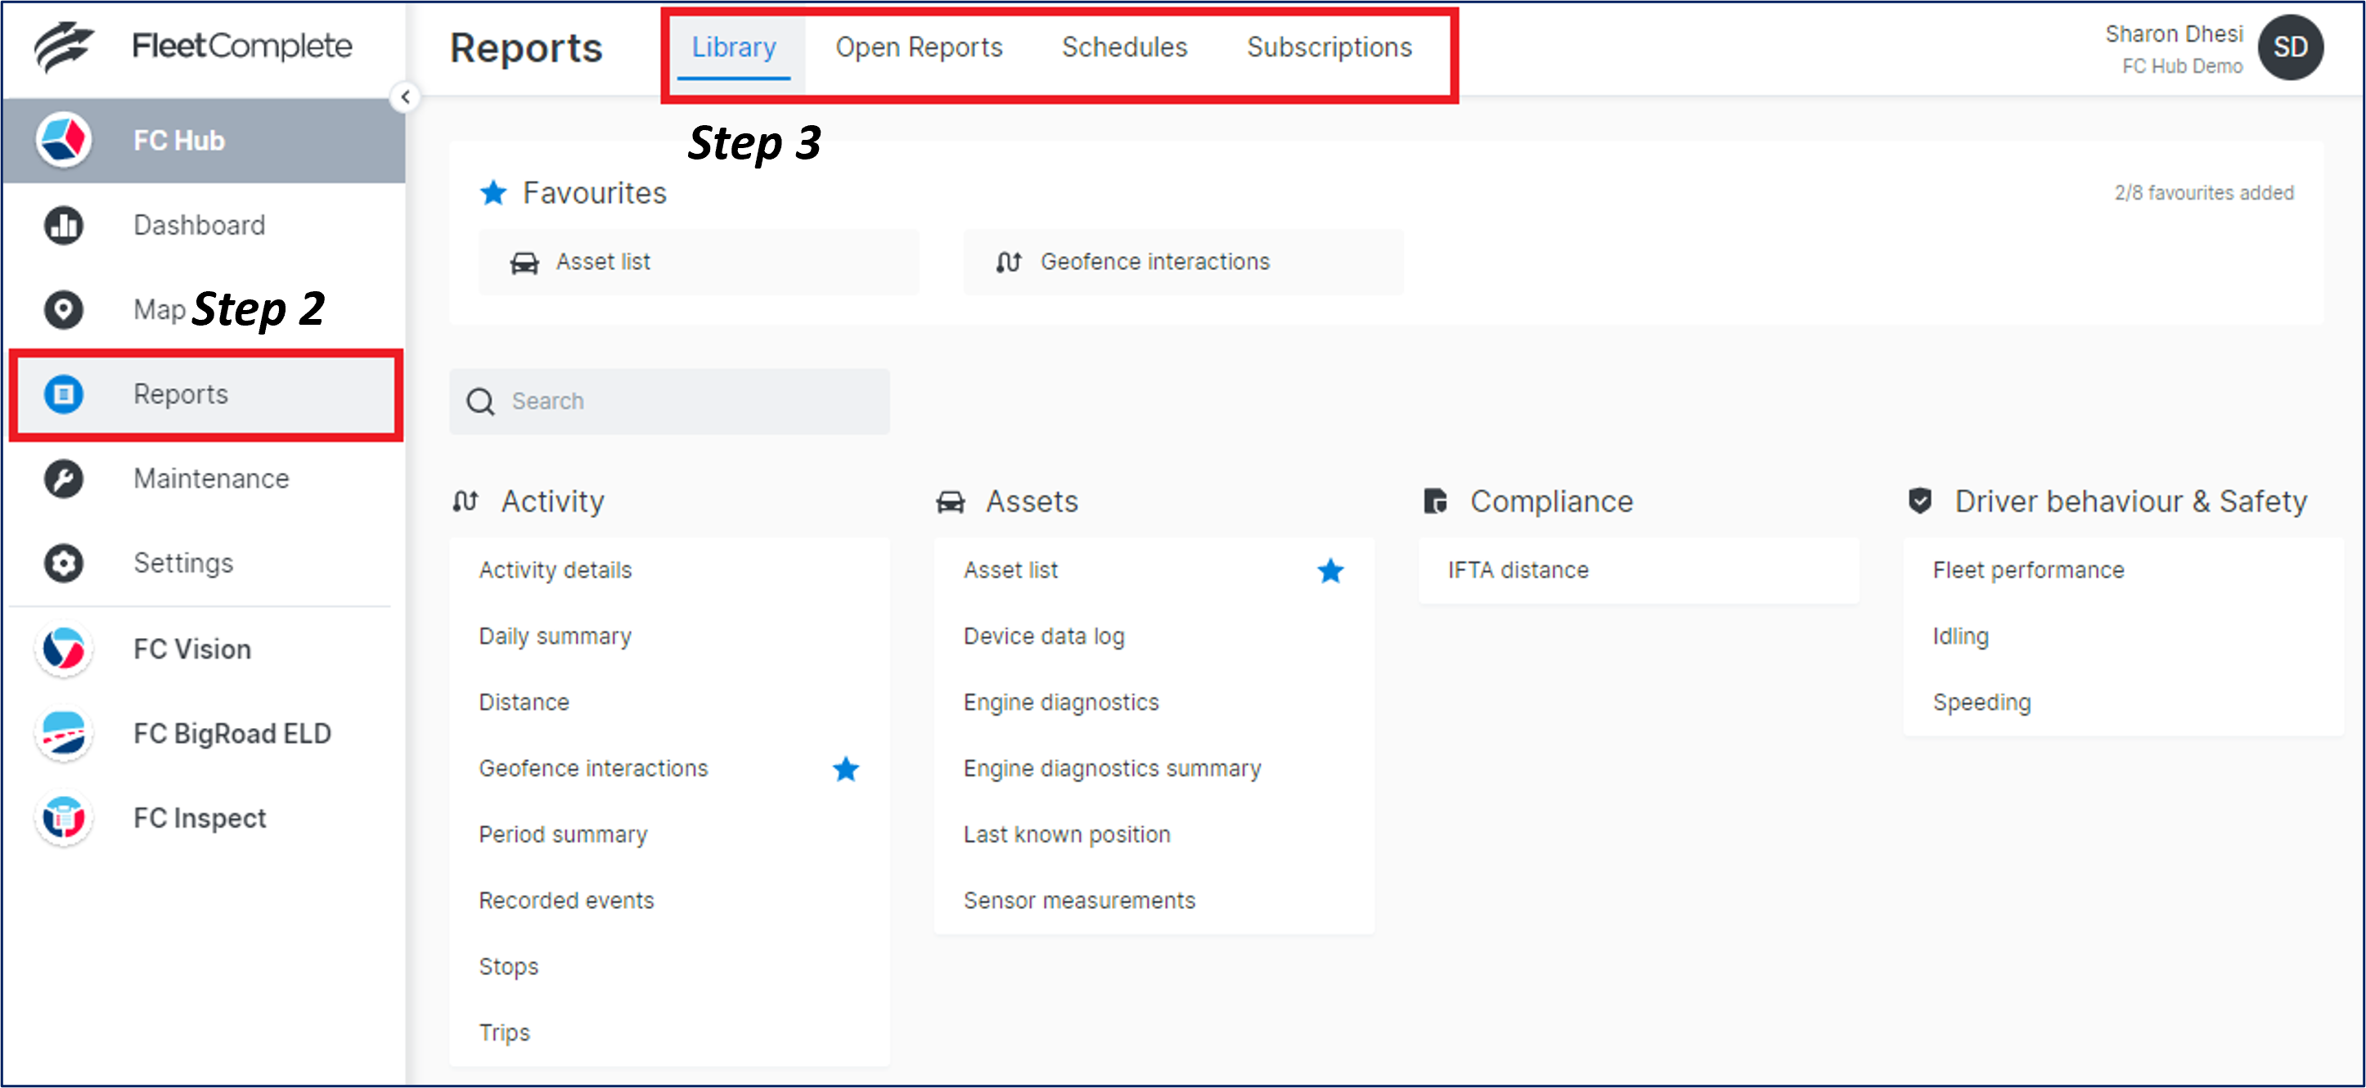Open Settings via the gear icon
Image resolution: width=2366 pixels, height=1088 pixels.
(x=63, y=563)
